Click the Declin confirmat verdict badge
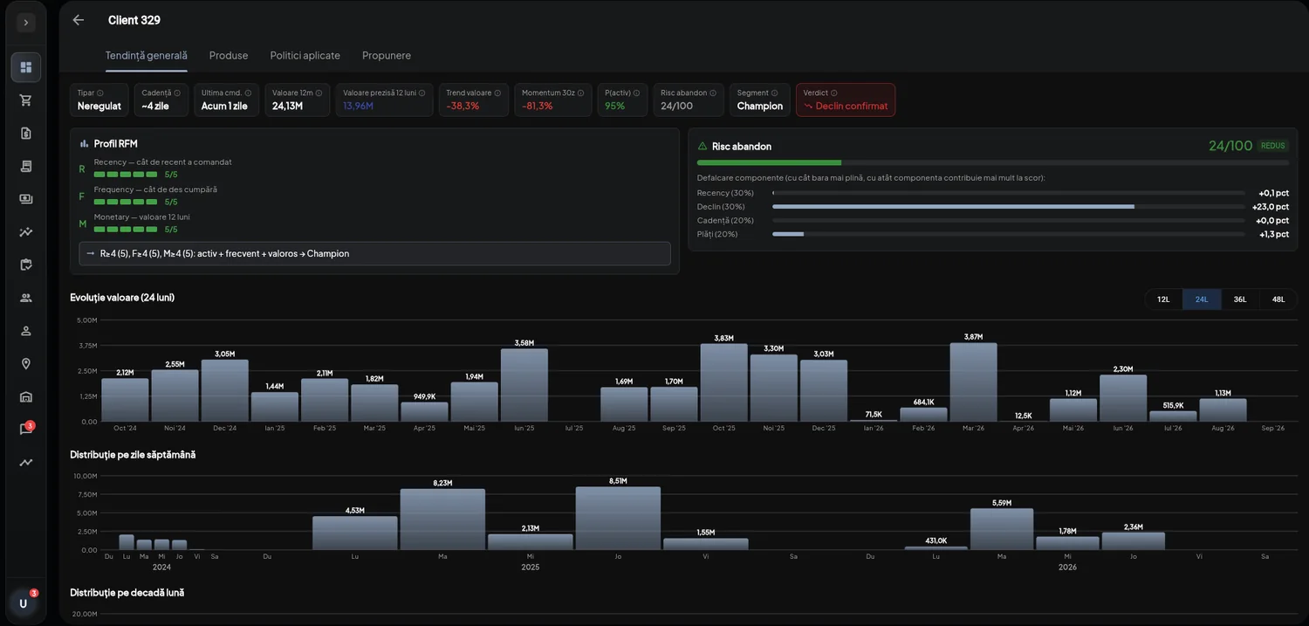This screenshot has height=626, width=1309. tap(846, 100)
